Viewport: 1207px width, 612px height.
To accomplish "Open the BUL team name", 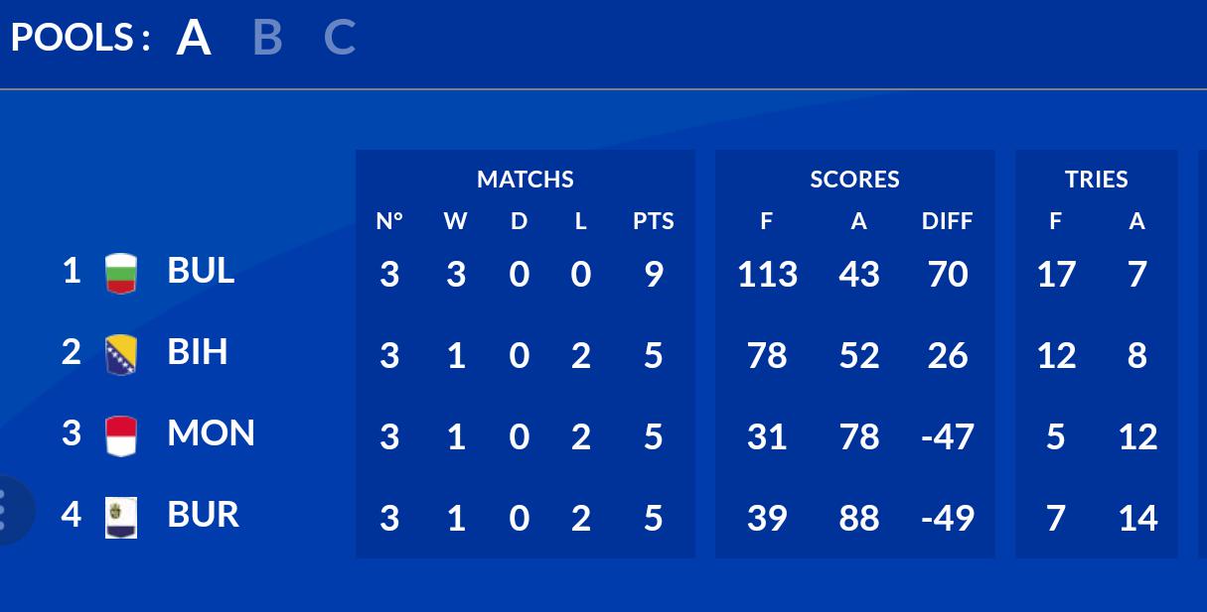I will [201, 270].
